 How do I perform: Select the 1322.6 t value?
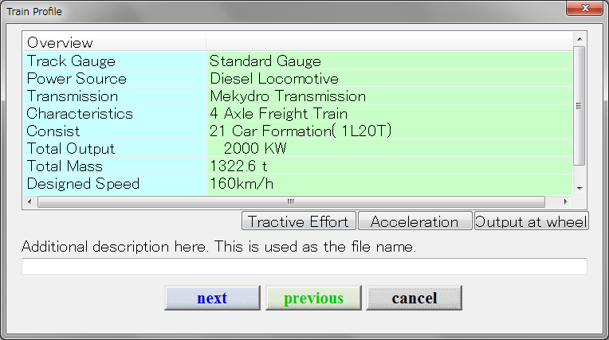(238, 166)
